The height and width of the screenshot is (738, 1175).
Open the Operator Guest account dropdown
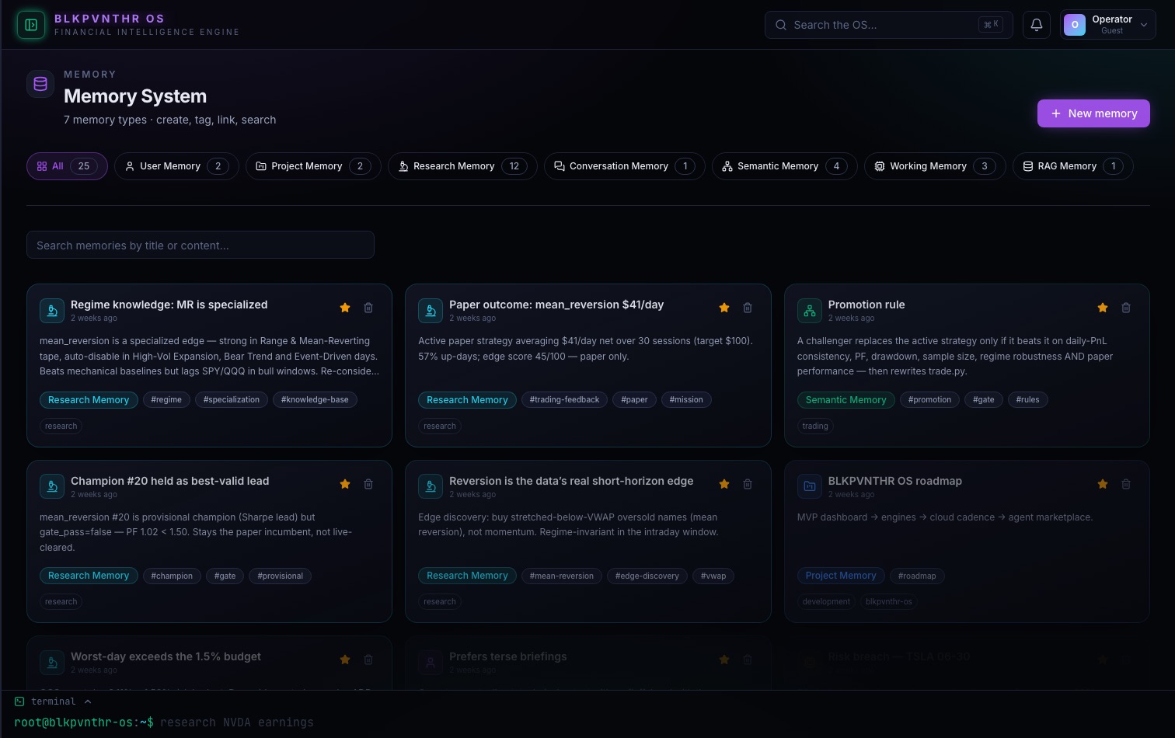click(1107, 25)
